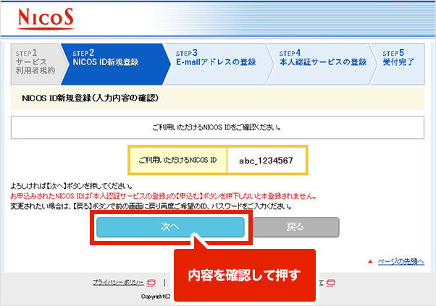This screenshot has width=436, height=306.
Task: Click the 戻る button to go back
Action: pos(295,226)
